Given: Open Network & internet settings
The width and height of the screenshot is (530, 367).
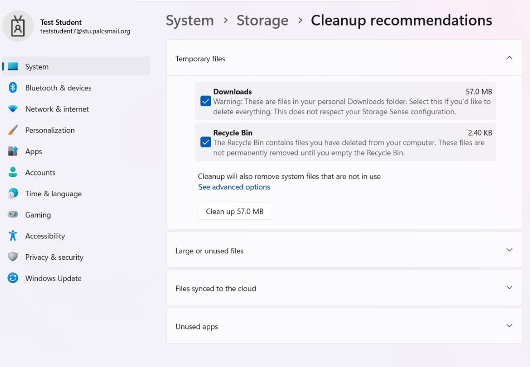Looking at the screenshot, I should coord(76,109).
